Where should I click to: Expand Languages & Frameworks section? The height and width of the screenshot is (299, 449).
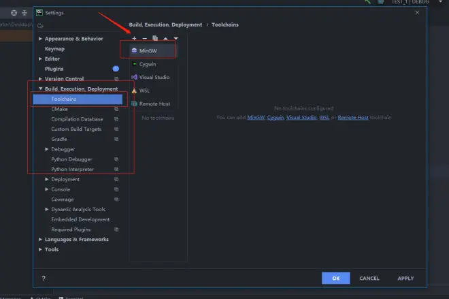click(x=40, y=239)
